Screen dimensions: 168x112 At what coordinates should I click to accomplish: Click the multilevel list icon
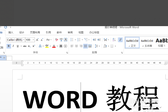tap(86, 40)
